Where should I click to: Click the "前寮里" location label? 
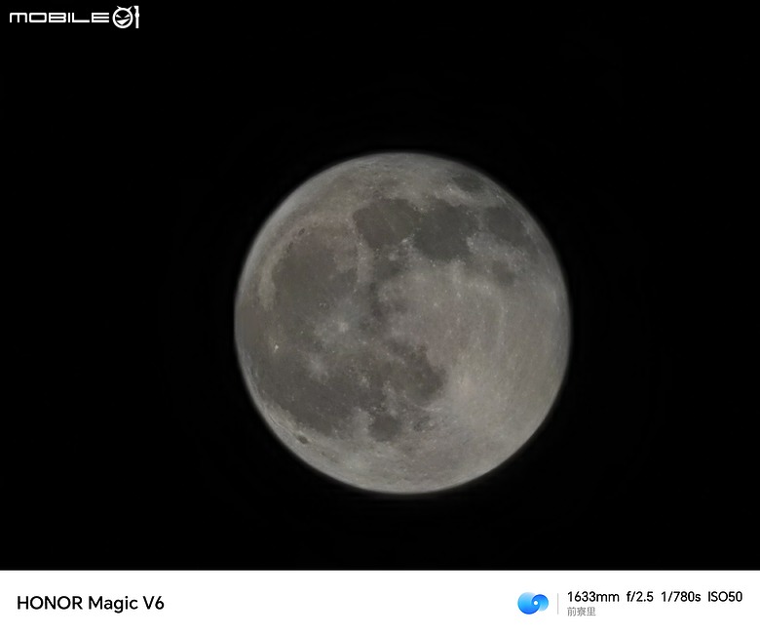pos(581,612)
